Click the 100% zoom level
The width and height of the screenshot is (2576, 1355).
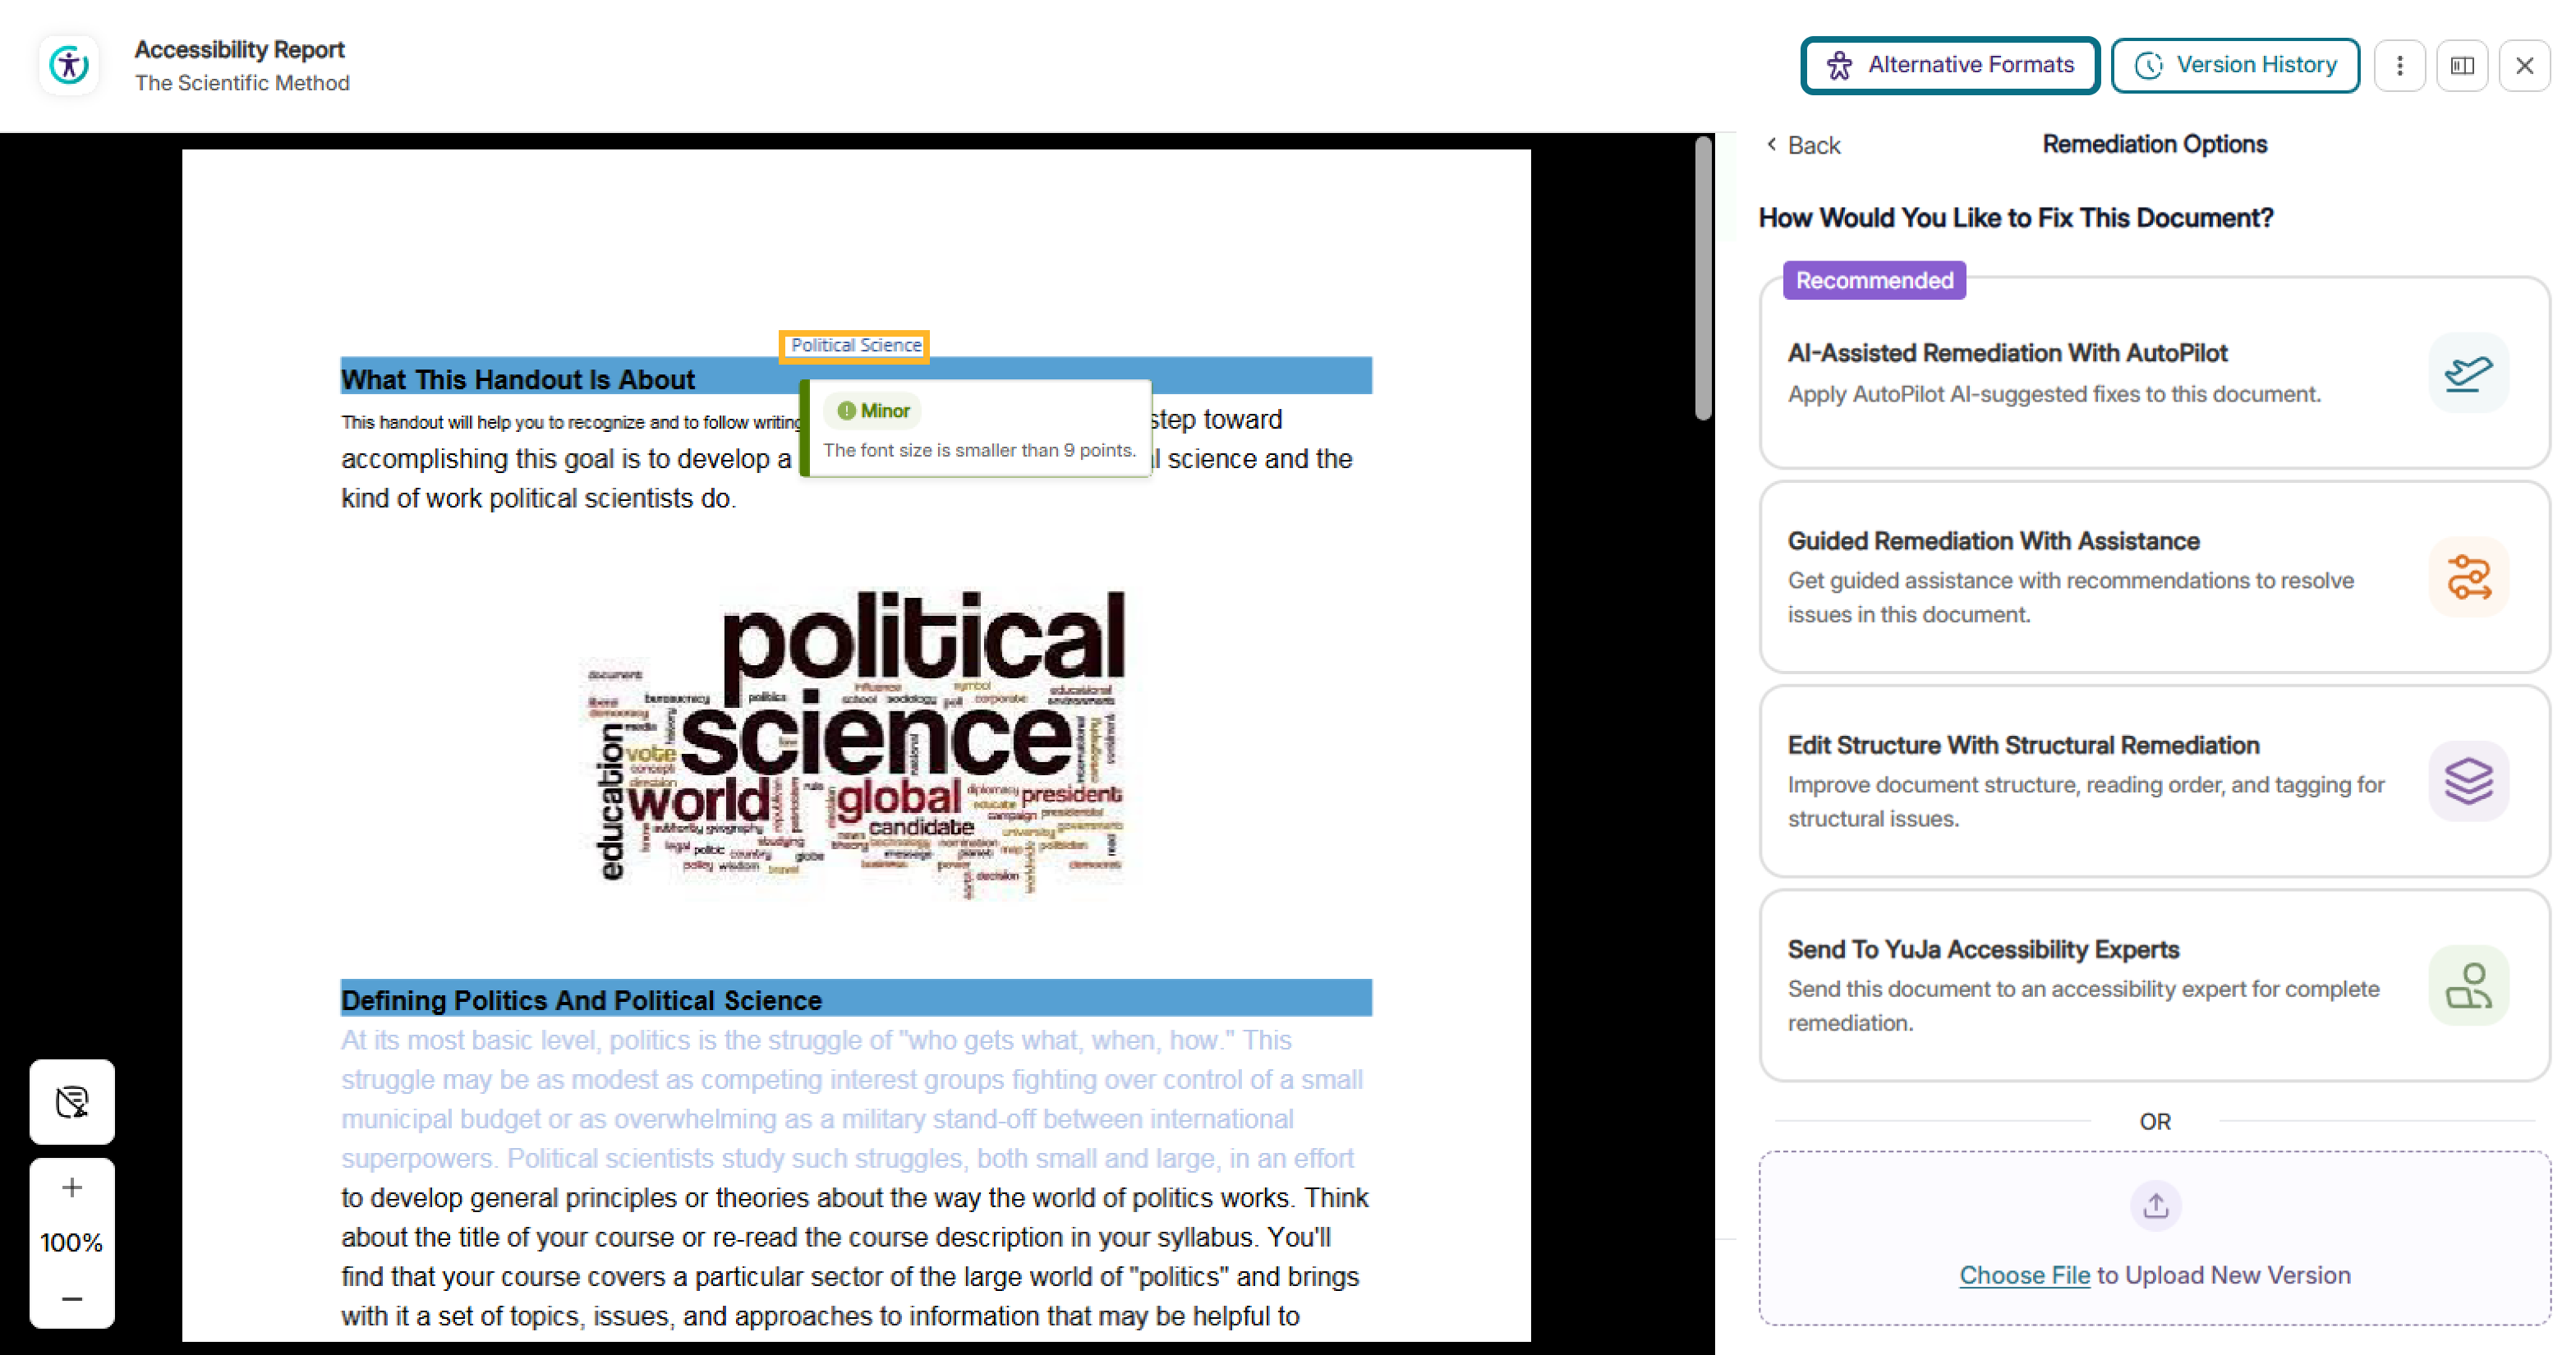pos(72,1243)
